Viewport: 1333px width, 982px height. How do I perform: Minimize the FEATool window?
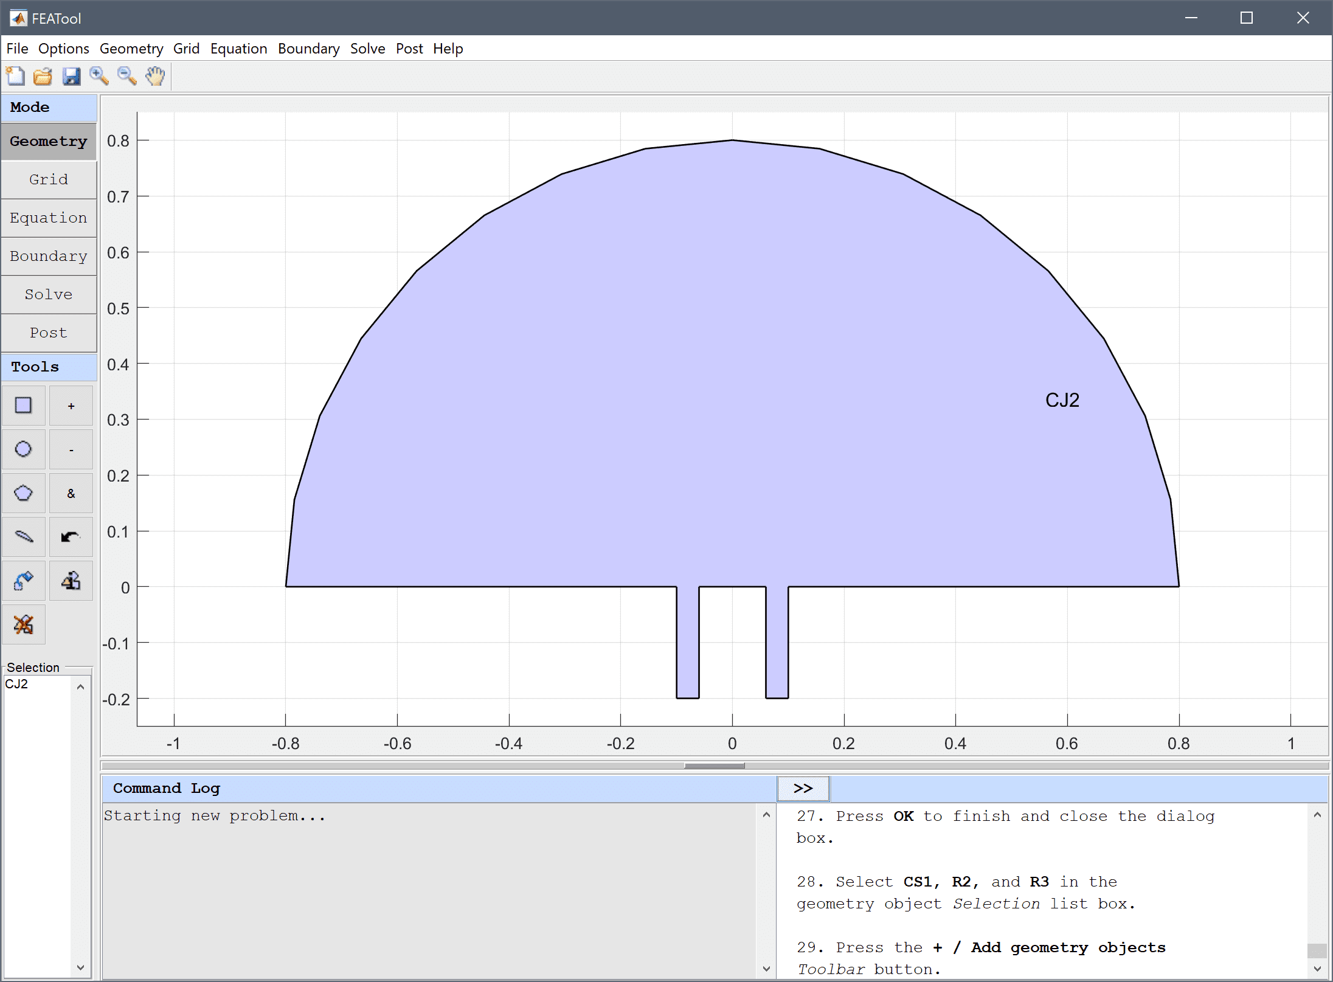tap(1191, 18)
